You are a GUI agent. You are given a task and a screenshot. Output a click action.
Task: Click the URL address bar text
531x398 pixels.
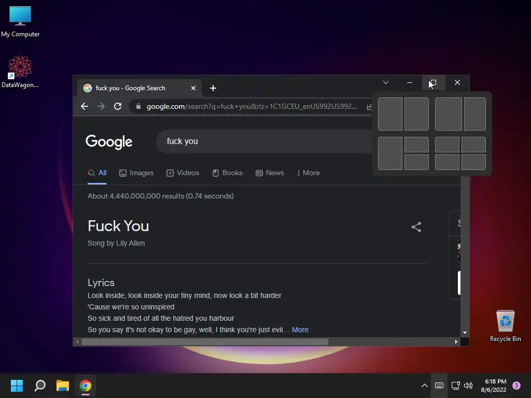251,106
